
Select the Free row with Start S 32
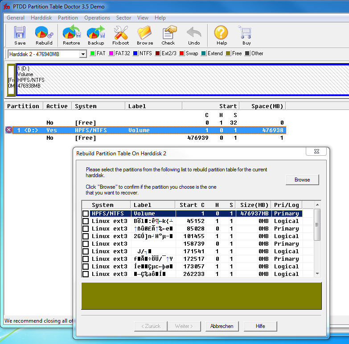pyautogui.click(x=146, y=123)
